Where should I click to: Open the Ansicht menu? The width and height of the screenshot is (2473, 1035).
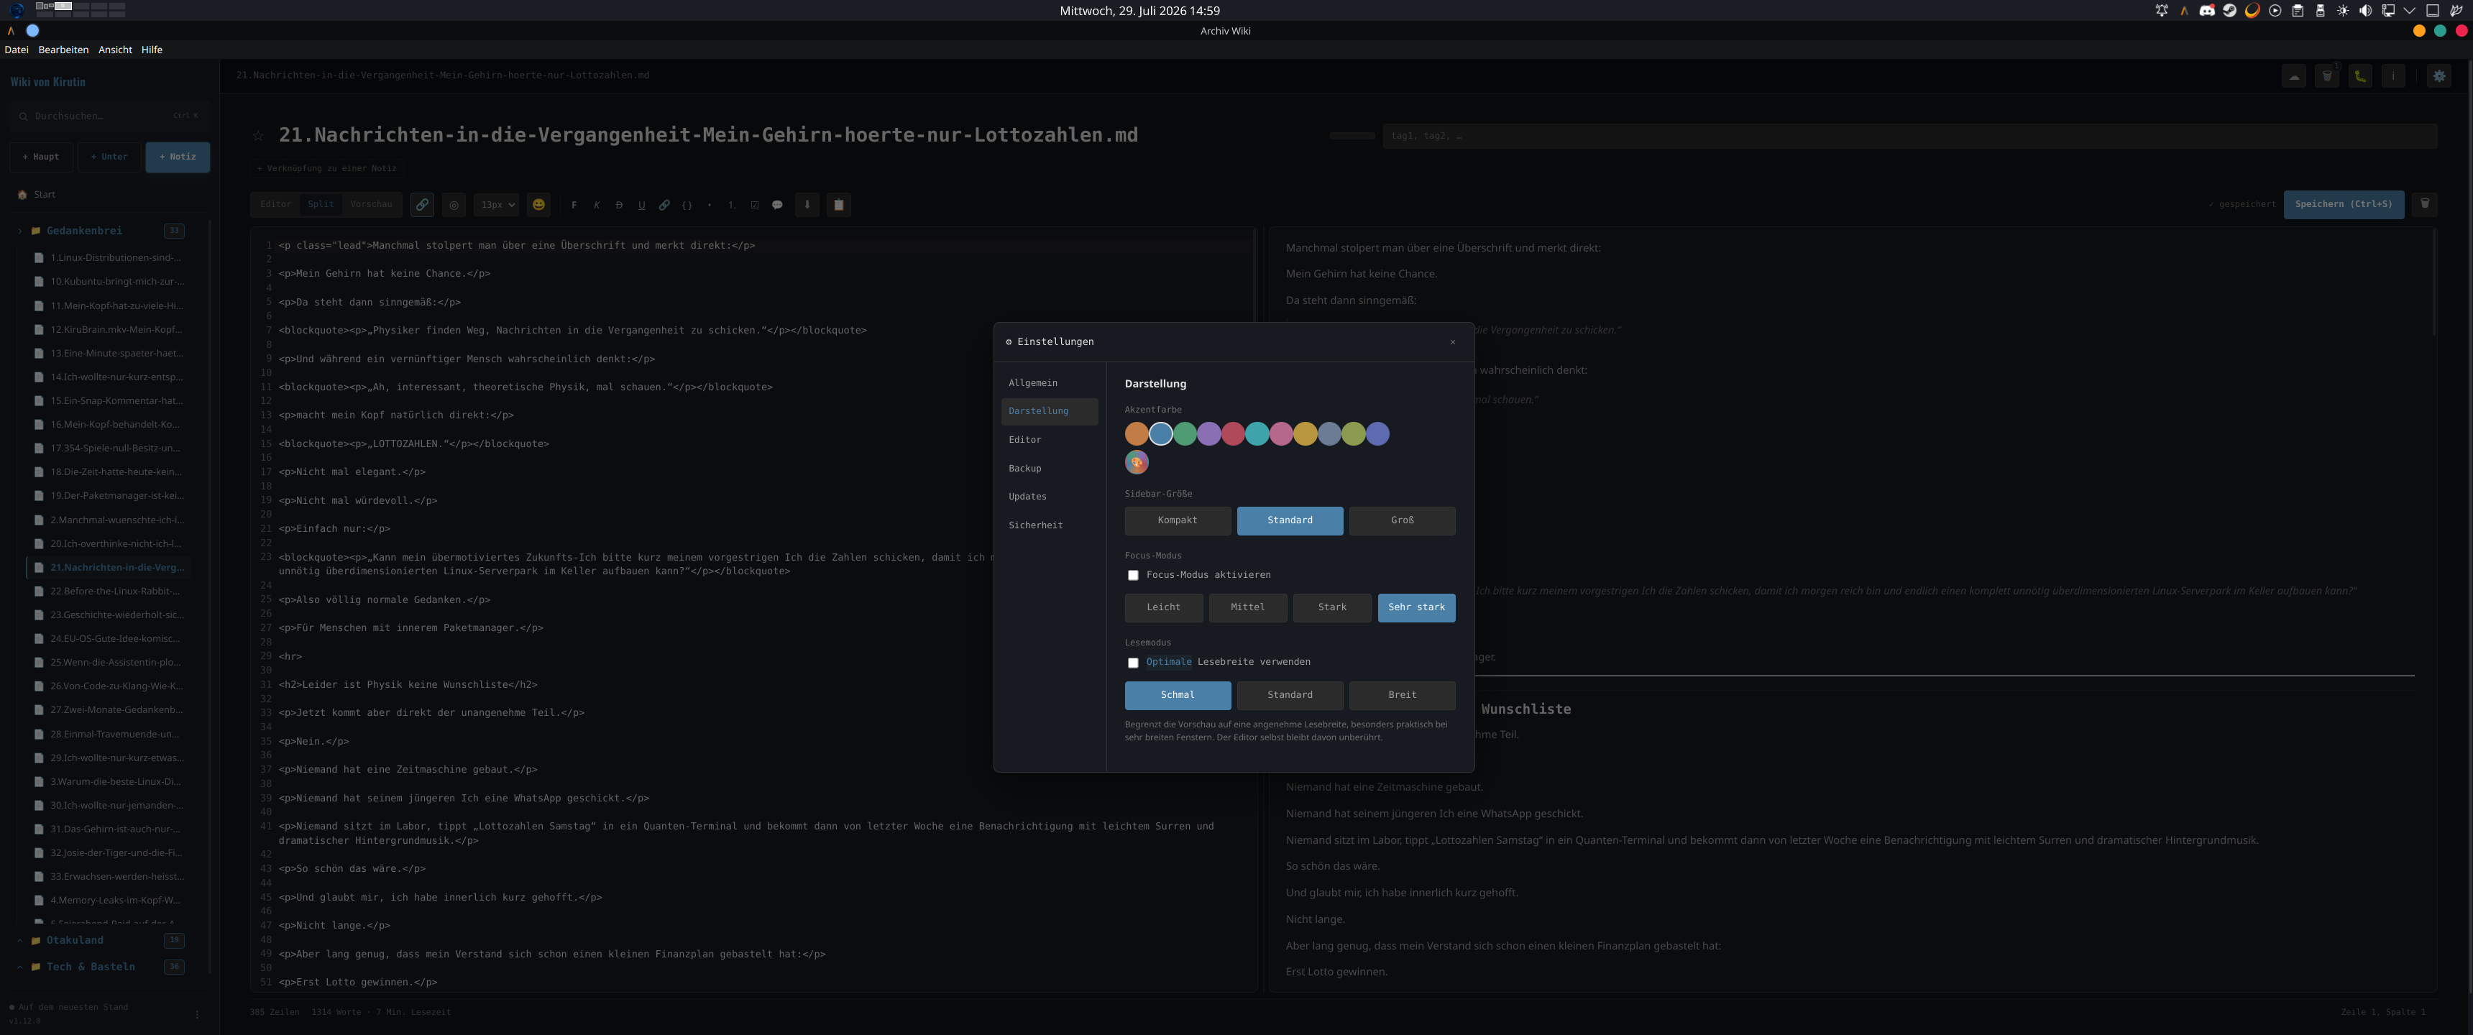(115, 50)
